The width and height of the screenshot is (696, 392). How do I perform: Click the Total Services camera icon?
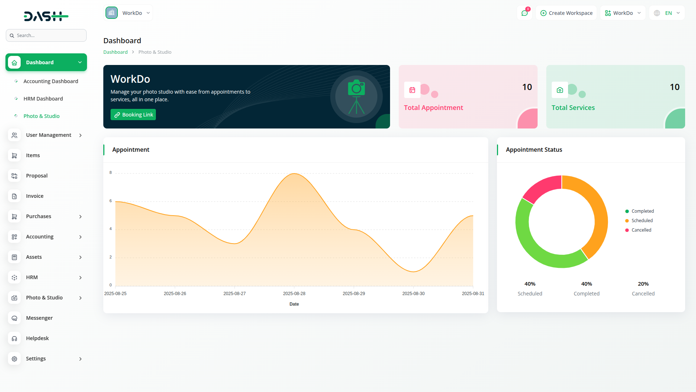point(560,90)
